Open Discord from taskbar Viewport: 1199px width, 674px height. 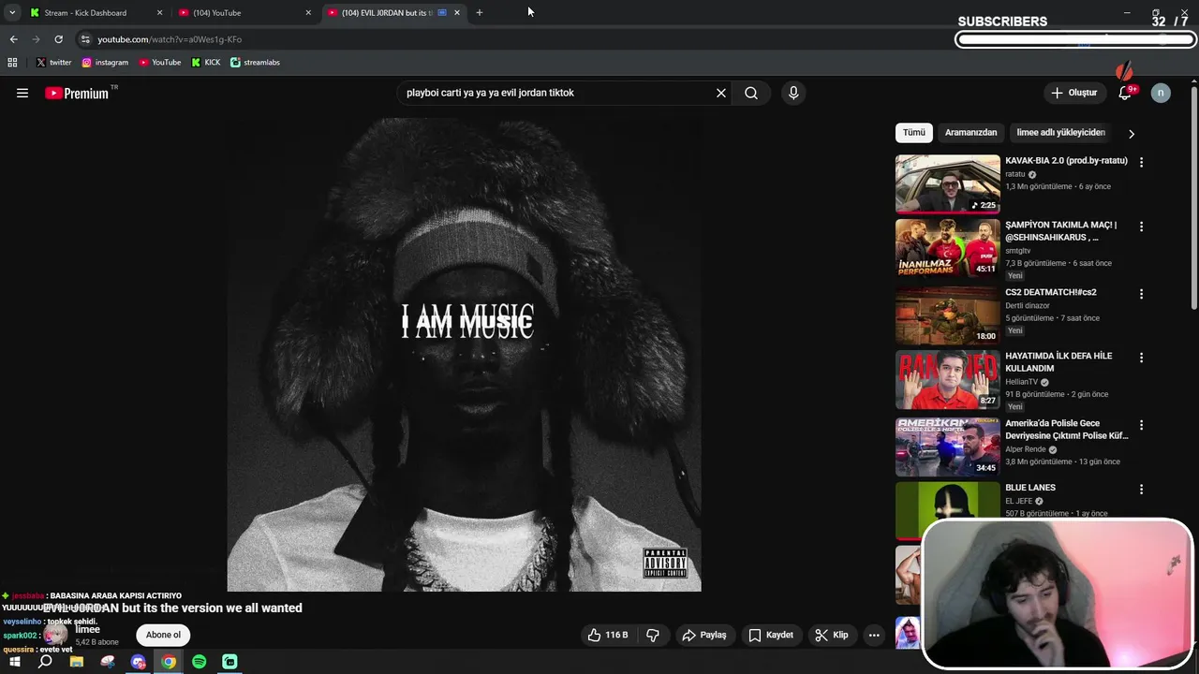(139, 662)
